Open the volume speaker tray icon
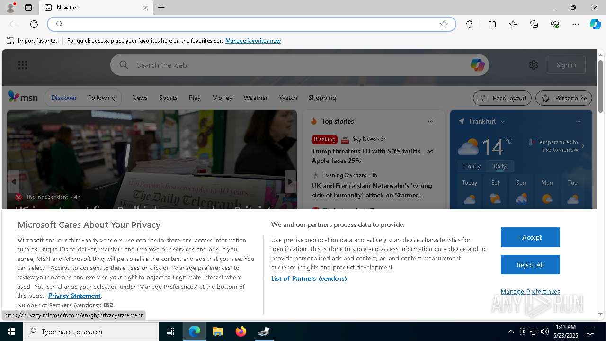The width and height of the screenshot is (606, 341). (544, 332)
